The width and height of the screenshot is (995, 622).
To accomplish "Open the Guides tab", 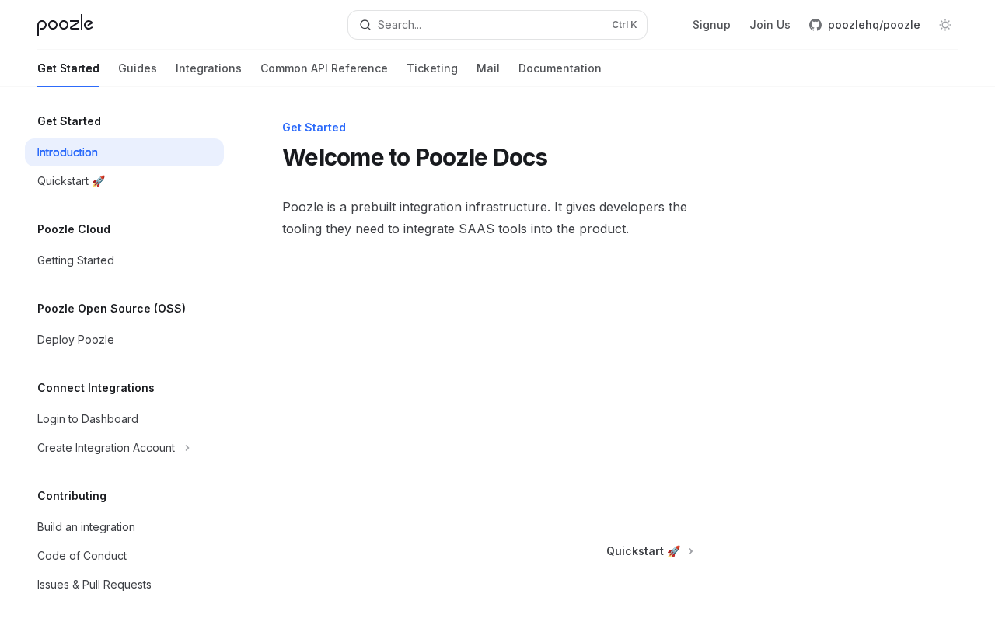I will (138, 68).
